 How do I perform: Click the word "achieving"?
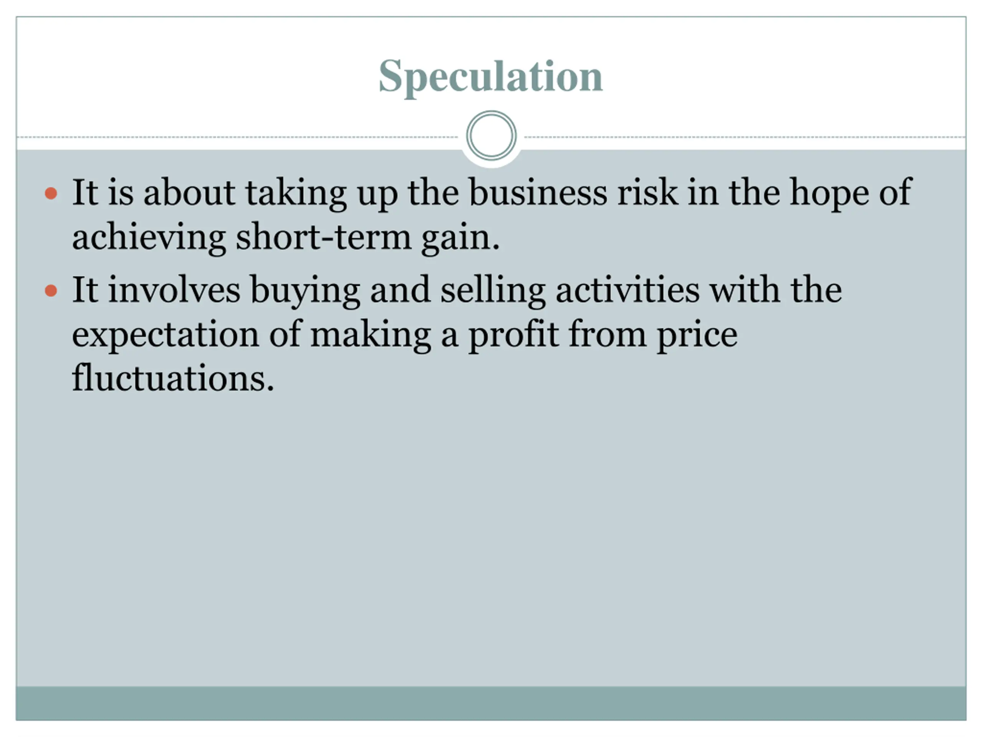point(149,238)
